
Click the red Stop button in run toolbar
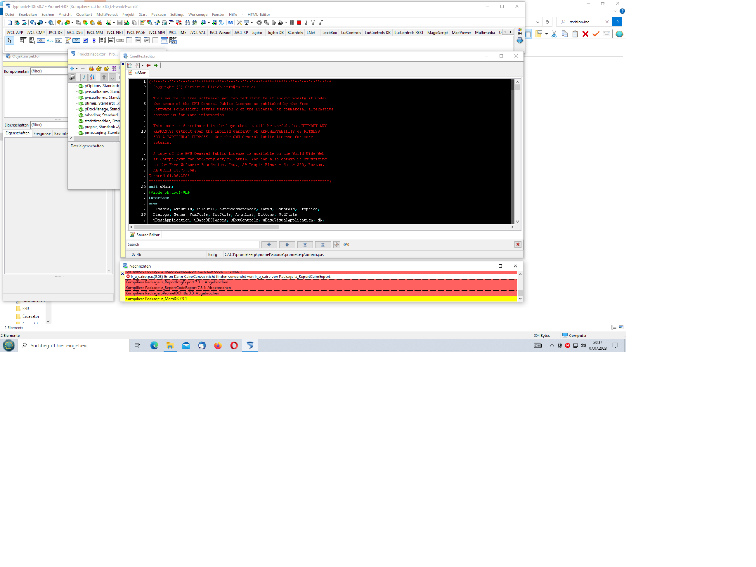[x=299, y=23]
